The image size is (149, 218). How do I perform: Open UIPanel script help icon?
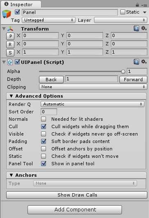(136, 62)
